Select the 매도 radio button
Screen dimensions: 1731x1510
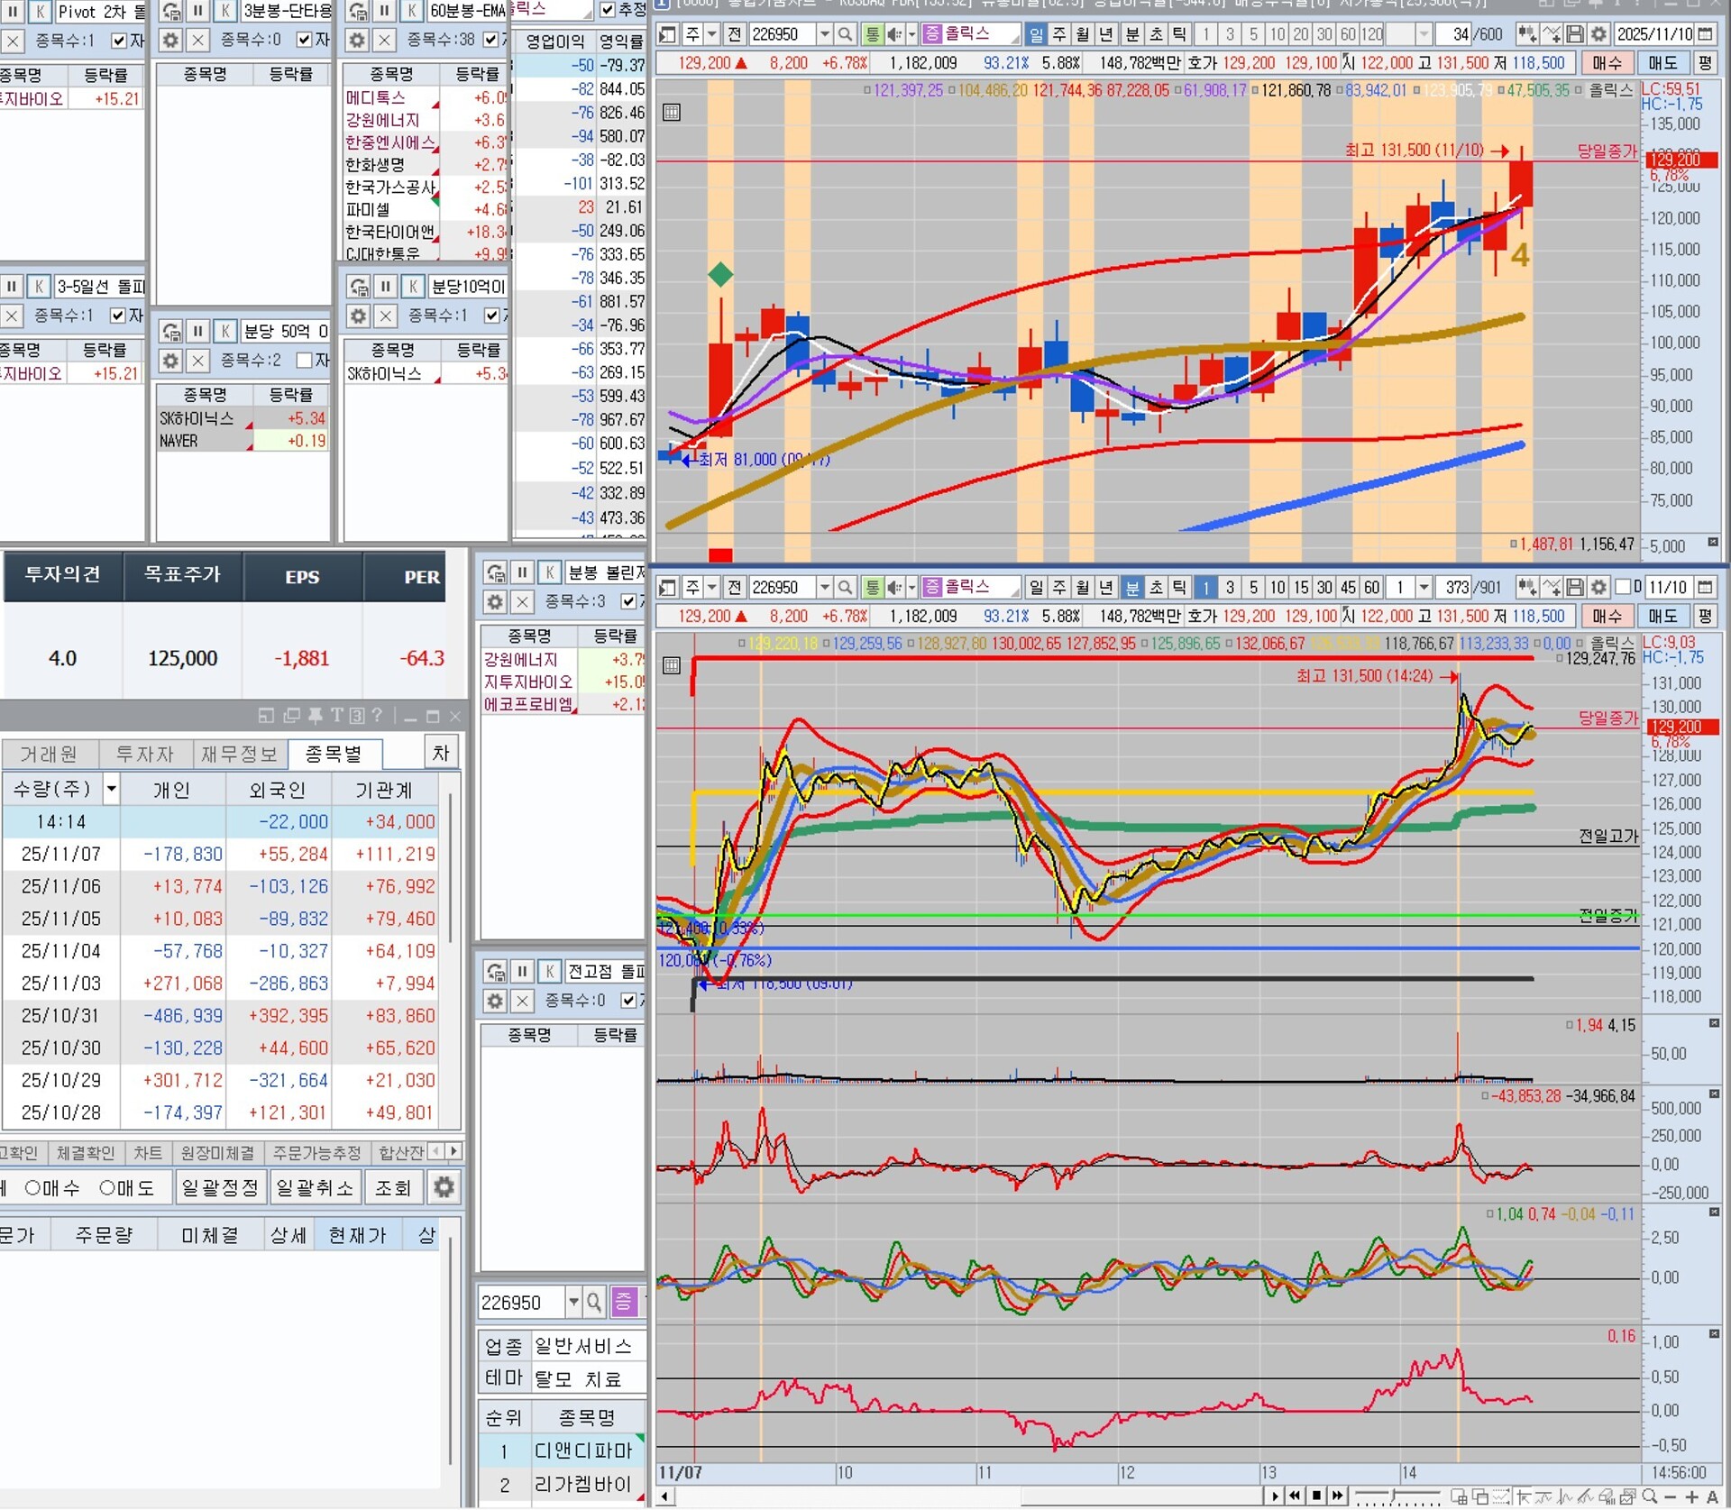pyautogui.click(x=107, y=1188)
